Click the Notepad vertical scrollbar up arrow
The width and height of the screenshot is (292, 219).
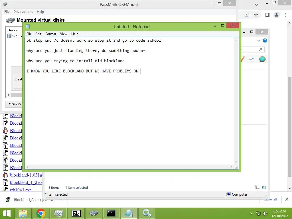tap(236, 40)
